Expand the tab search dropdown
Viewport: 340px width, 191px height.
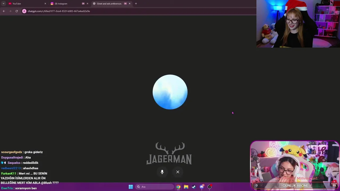point(3,4)
